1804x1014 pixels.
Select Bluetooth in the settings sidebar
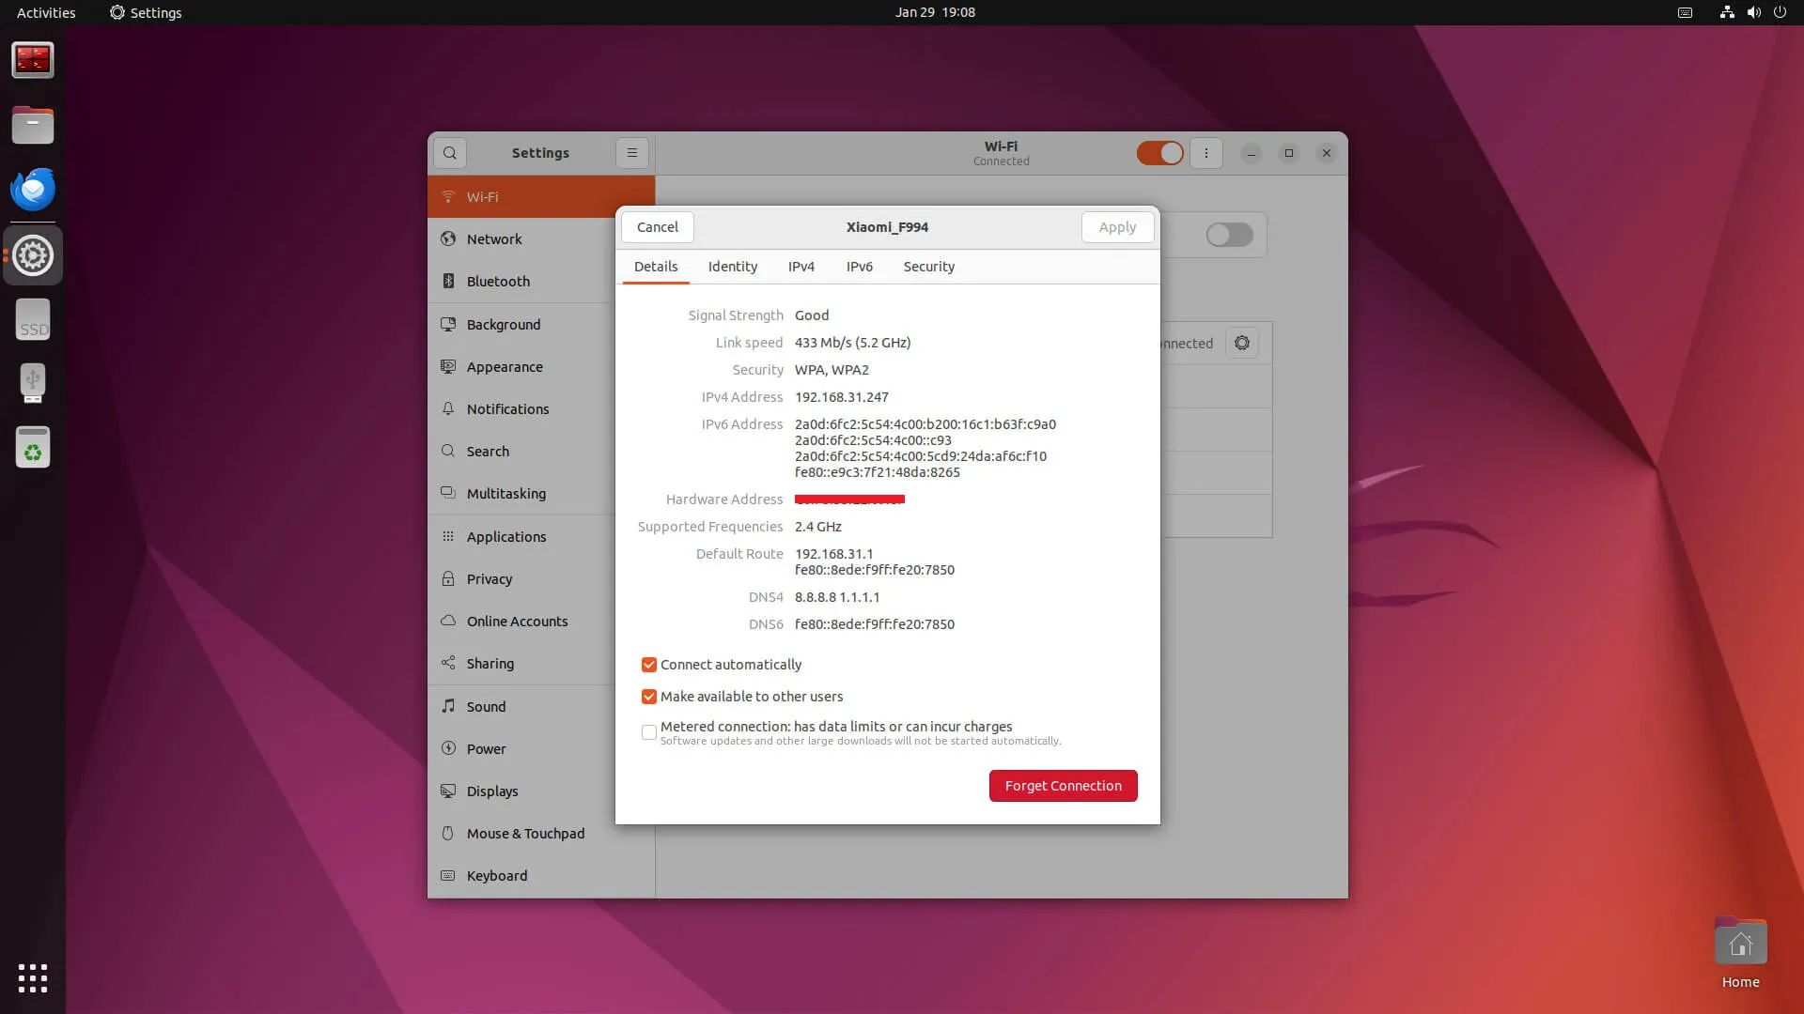tap(498, 282)
